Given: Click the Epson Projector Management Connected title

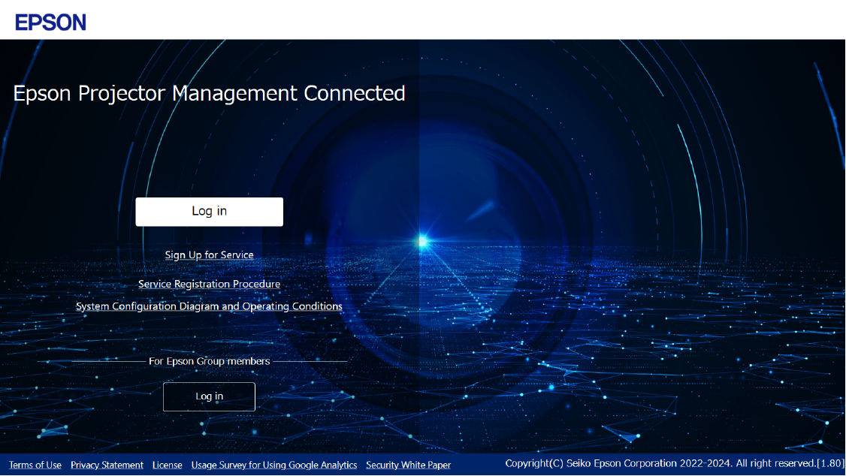Looking at the screenshot, I should point(210,93).
